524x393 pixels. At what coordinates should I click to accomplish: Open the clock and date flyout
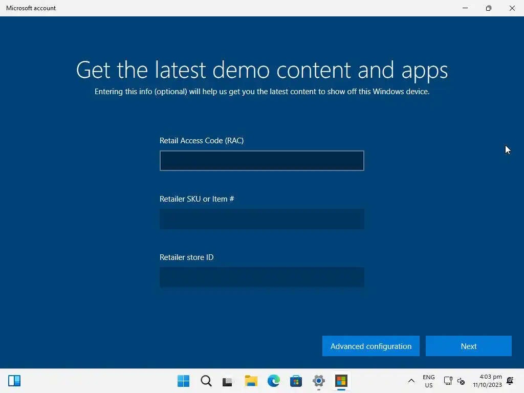pyautogui.click(x=487, y=381)
